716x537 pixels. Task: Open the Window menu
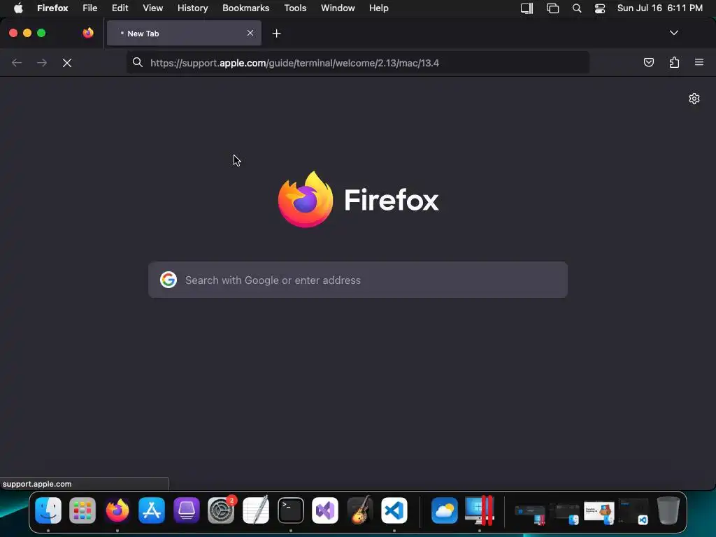tap(338, 8)
